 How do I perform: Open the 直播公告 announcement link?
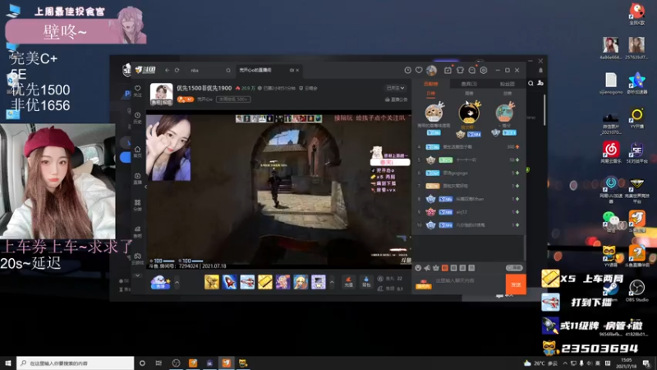click(x=396, y=99)
